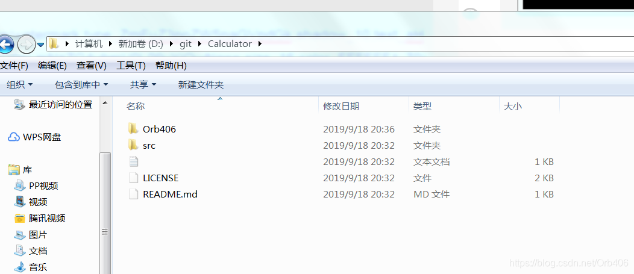Select git in the address breadcrumb
The image size is (634, 274).
[x=186, y=43]
